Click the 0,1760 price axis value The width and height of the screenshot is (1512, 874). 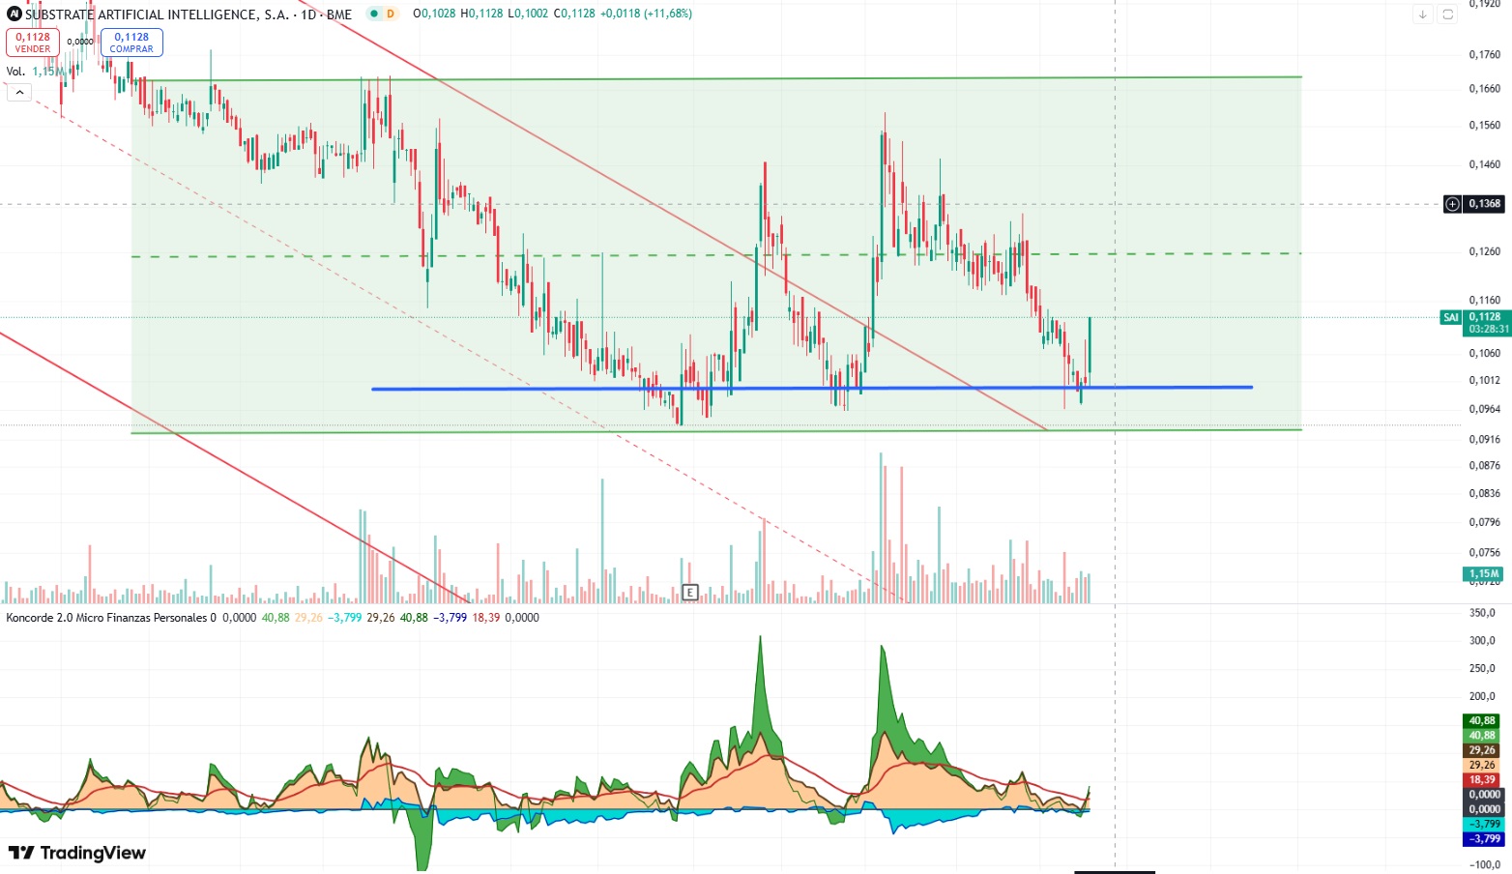1485,55
